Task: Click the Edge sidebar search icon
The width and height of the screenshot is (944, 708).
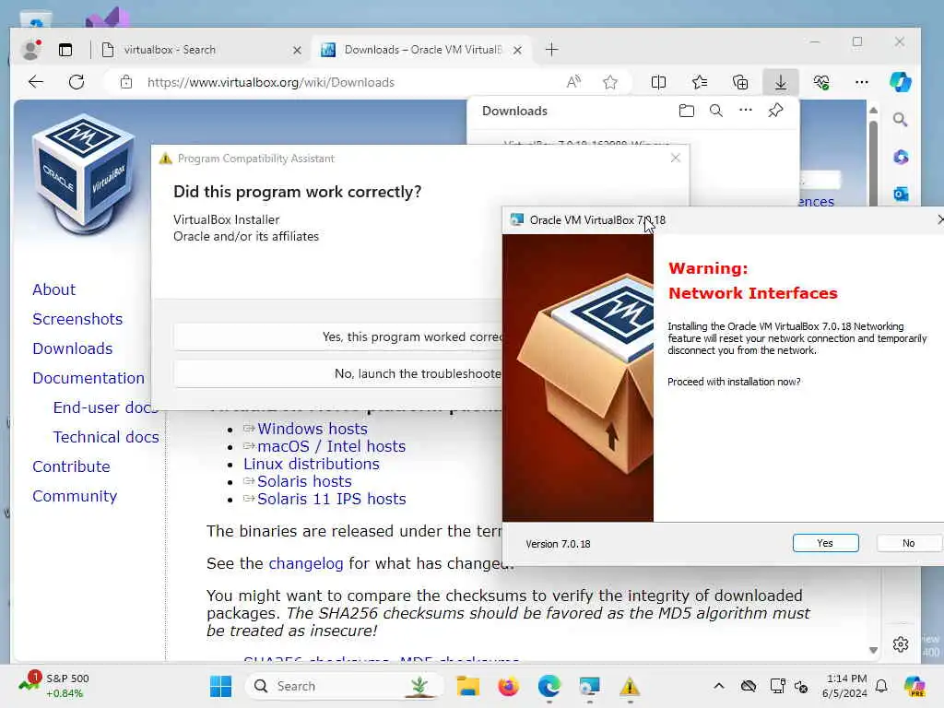Action: (x=900, y=119)
